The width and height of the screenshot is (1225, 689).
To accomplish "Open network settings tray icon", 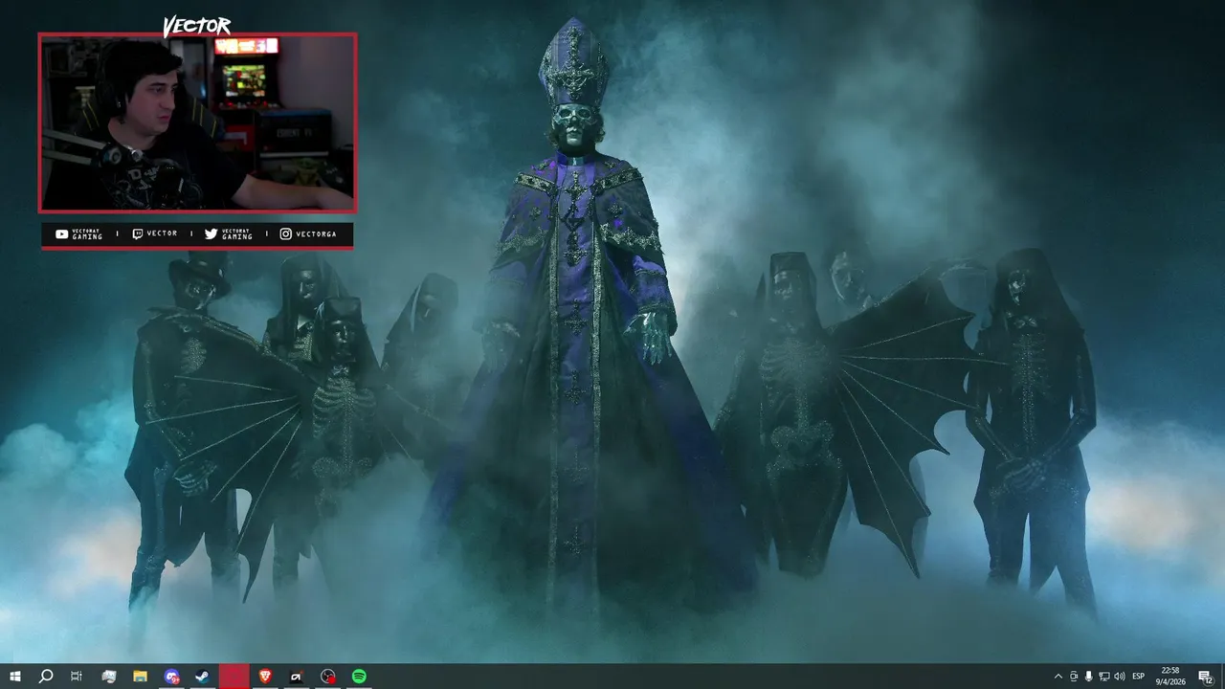I will coord(1104,677).
